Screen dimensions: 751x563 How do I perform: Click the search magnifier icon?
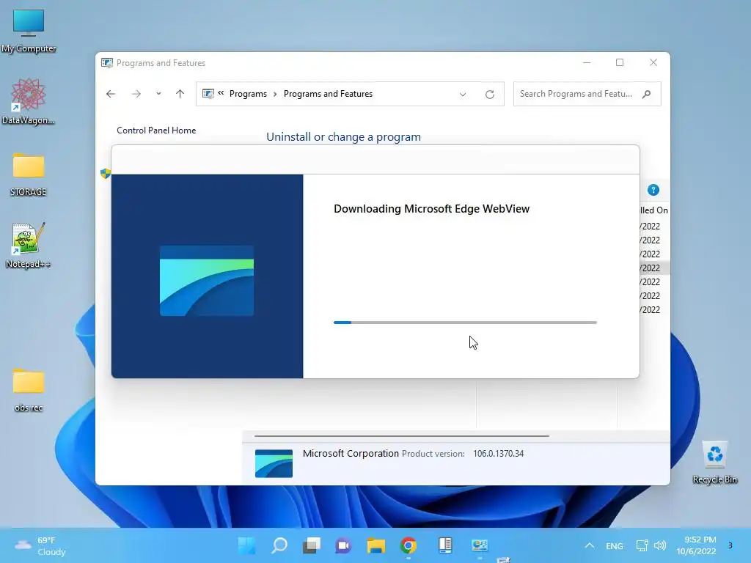tap(647, 94)
